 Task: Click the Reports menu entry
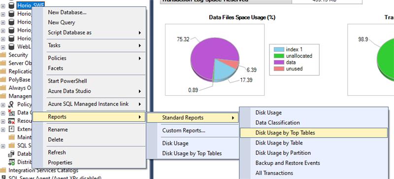(x=89, y=117)
